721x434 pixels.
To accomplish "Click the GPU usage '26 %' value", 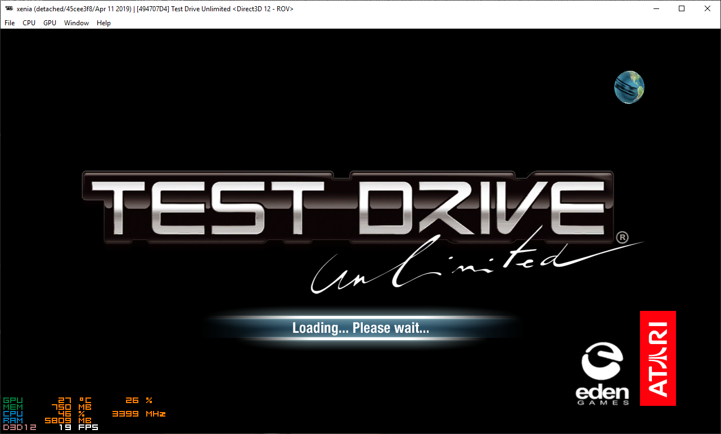I will [139, 400].
